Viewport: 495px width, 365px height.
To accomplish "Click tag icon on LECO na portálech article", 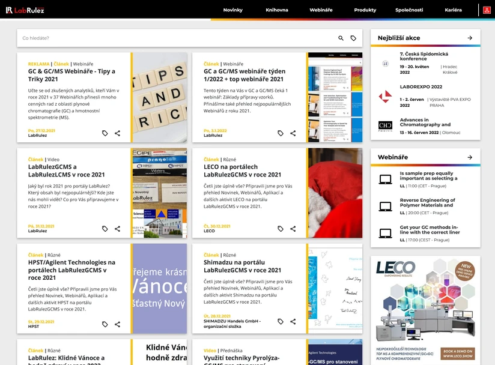I will [x=281, y=229].
